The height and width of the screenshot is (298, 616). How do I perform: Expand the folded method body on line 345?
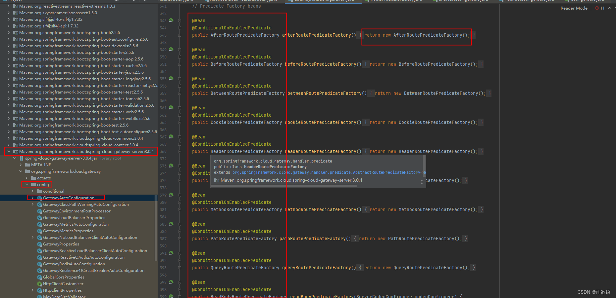(180, 35)
